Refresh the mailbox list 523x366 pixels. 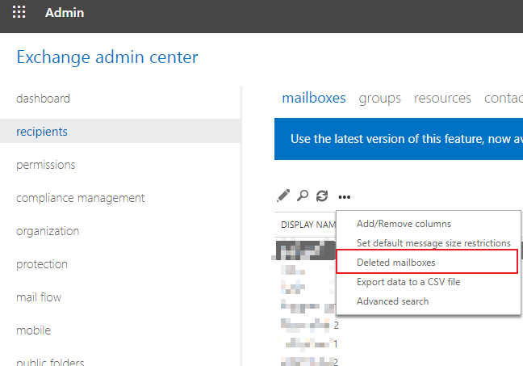click(322, 196)
